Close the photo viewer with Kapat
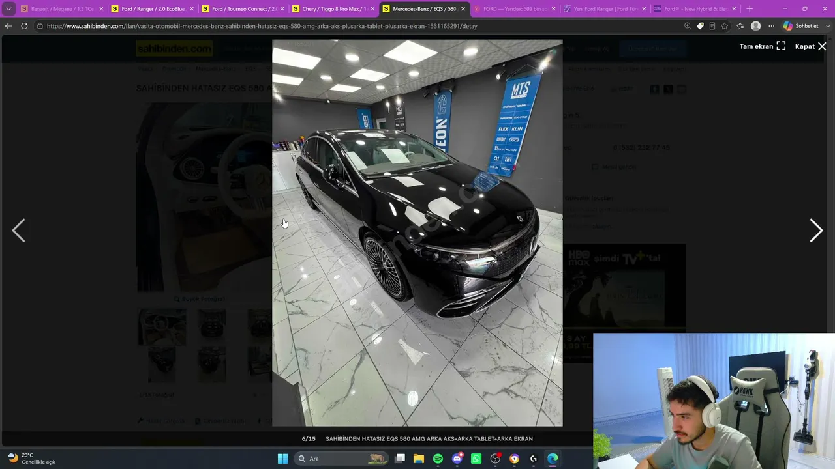Image resolution: width=835 pixels, height=469 pixels. [x=811, y=46]
